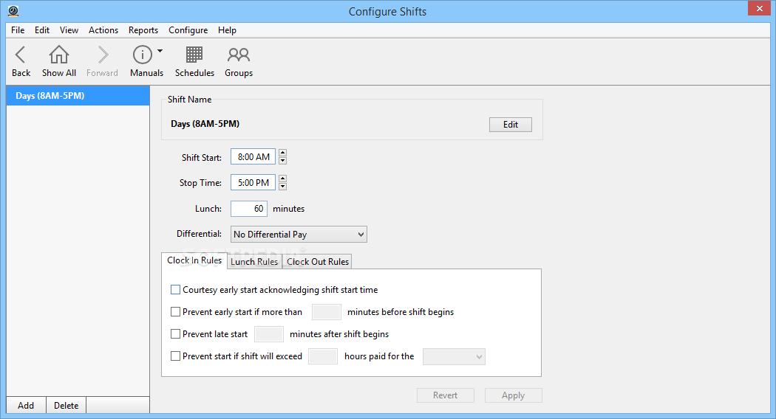Expand the Manuals dropdown arrow
The width and height of the screenshot is (776, 419).
pyautogui.click(x=160, y=52)
